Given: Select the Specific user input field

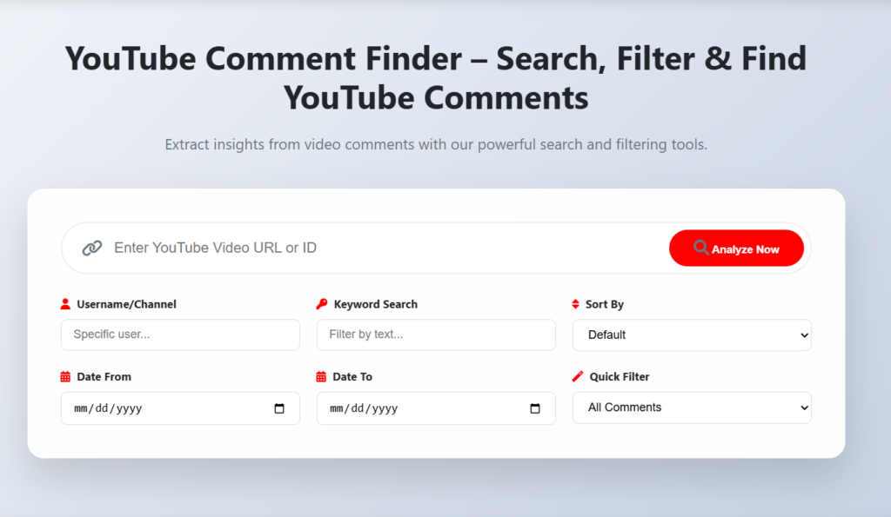Looking at the screenshot, I should 180,335.
